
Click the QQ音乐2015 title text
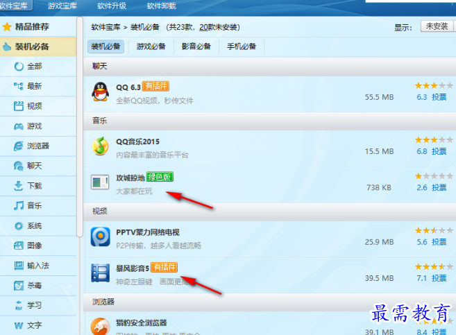pyautogui.click(x=138, y=141)
